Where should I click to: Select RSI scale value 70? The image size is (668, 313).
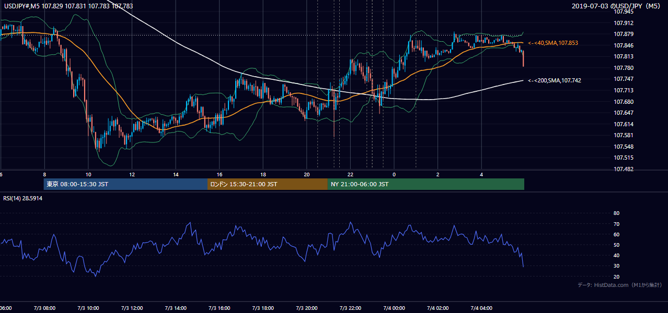[x=616, y=224]
